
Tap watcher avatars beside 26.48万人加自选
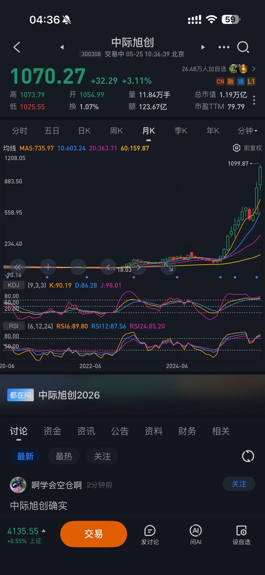(x=239, y=69)
